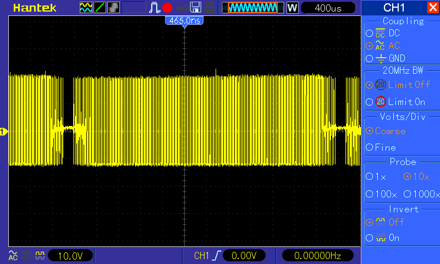
Task: Select GND coupling
Action: [x=386, y=58]
